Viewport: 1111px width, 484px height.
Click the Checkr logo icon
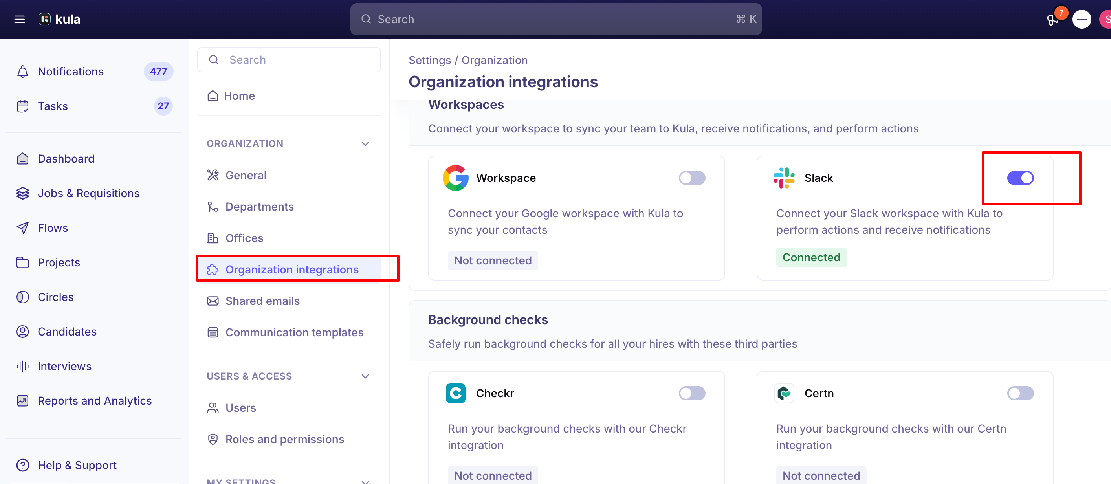tap(455, 393)
